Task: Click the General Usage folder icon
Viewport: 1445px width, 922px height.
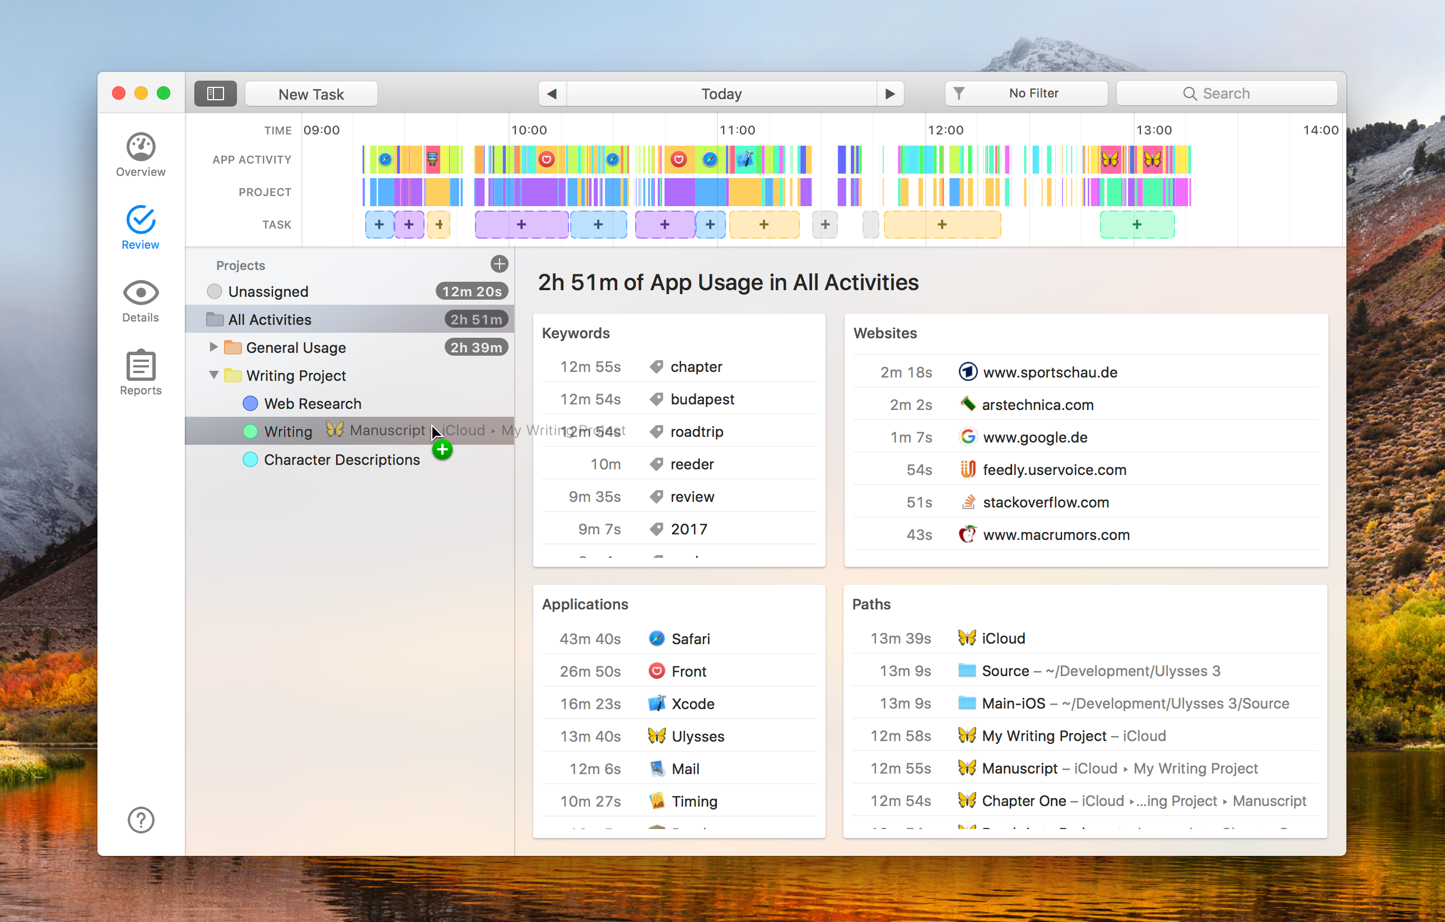Action: (232, 347)
